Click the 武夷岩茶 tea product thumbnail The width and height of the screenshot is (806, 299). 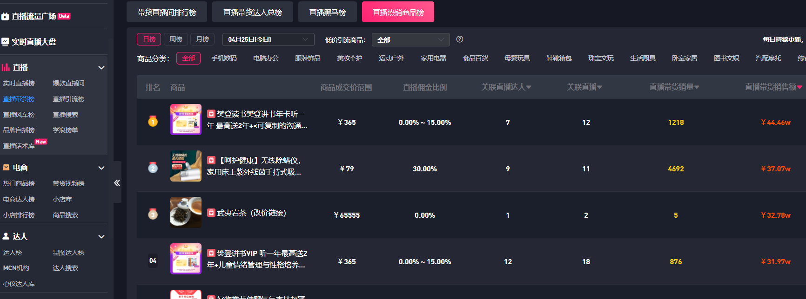coord(186,213)
